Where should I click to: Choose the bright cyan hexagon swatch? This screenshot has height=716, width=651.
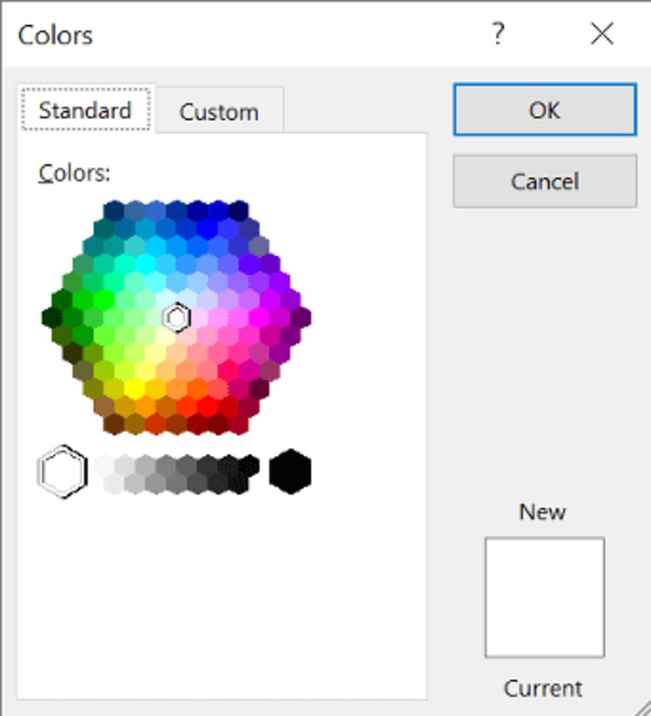[x=145, y=264]
